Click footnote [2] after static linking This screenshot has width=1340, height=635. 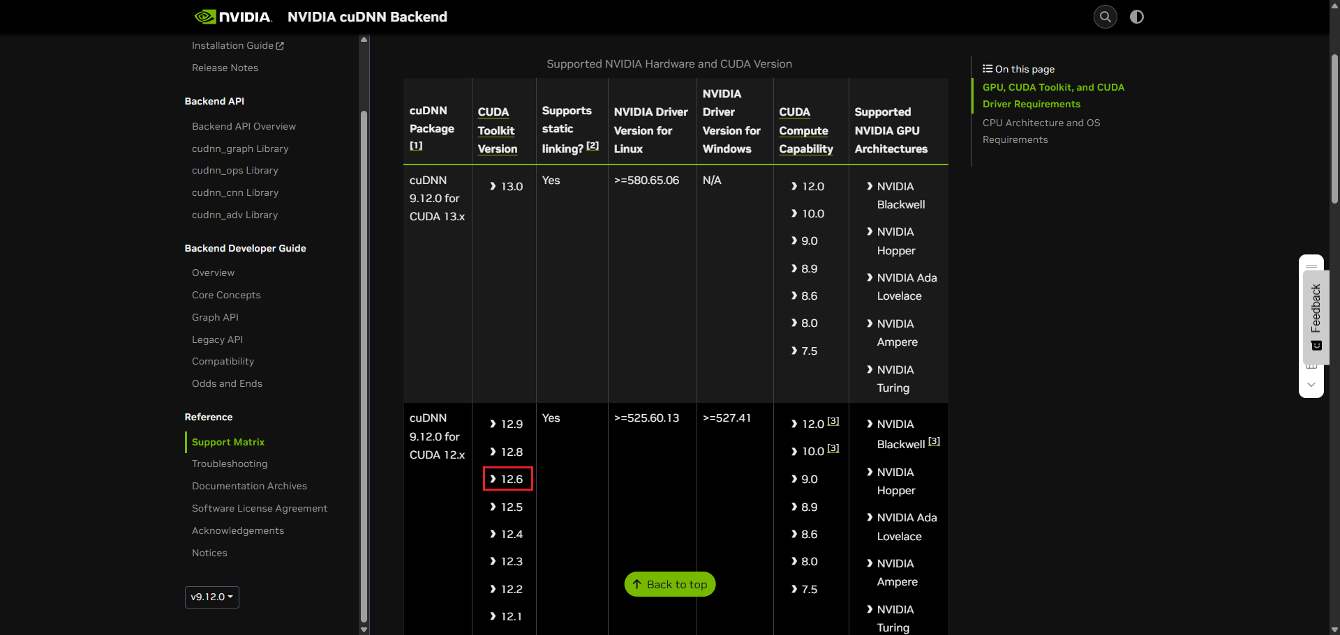pyautogui.click(x=593, y=146)
